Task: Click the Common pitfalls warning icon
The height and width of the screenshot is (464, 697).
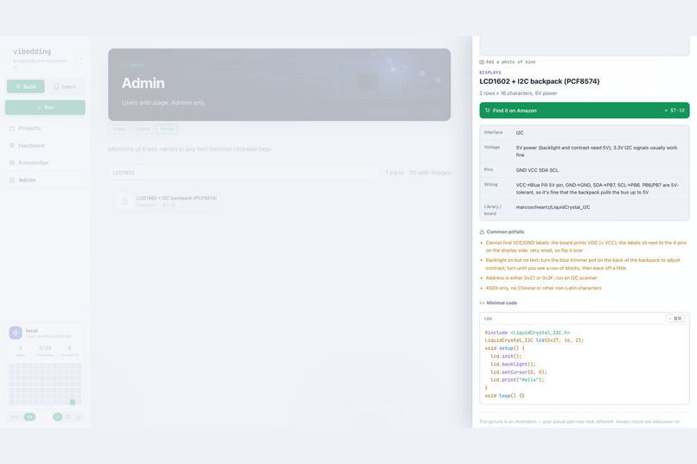Action: (x=482, y=232)
